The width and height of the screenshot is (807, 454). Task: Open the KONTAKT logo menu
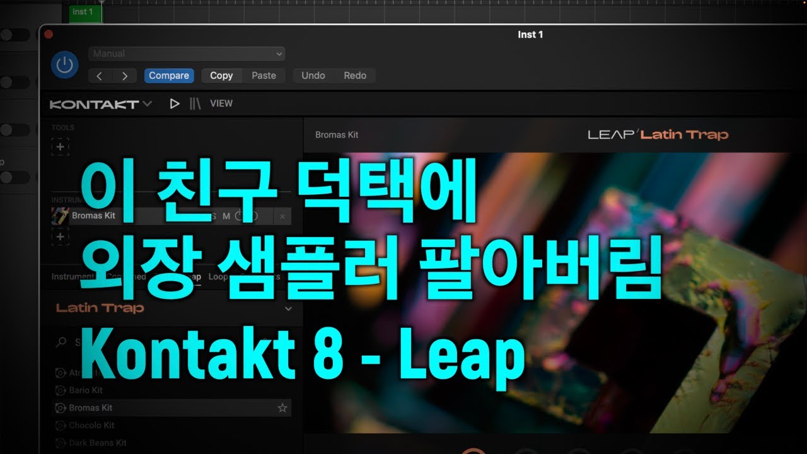(100, 104)
